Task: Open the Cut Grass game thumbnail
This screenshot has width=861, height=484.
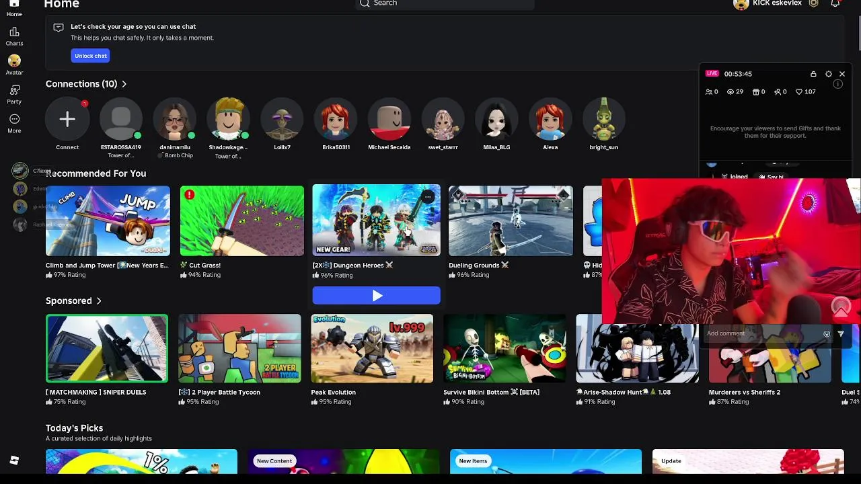Action: tap(242, 221)
